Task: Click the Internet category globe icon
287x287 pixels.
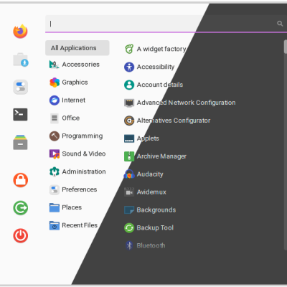Action: (55, 100)
